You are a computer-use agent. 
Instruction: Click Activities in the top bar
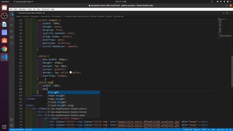(5, 1)
